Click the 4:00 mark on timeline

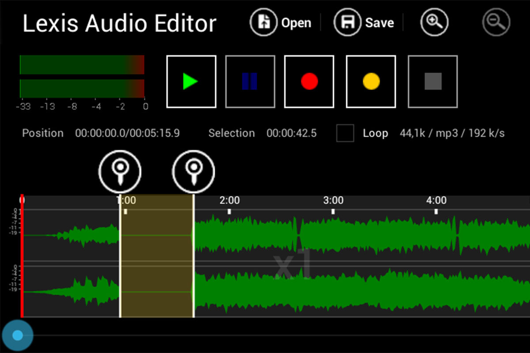click(436, 201)
